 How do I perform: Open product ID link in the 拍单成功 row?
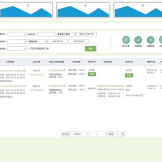(55, 86)
